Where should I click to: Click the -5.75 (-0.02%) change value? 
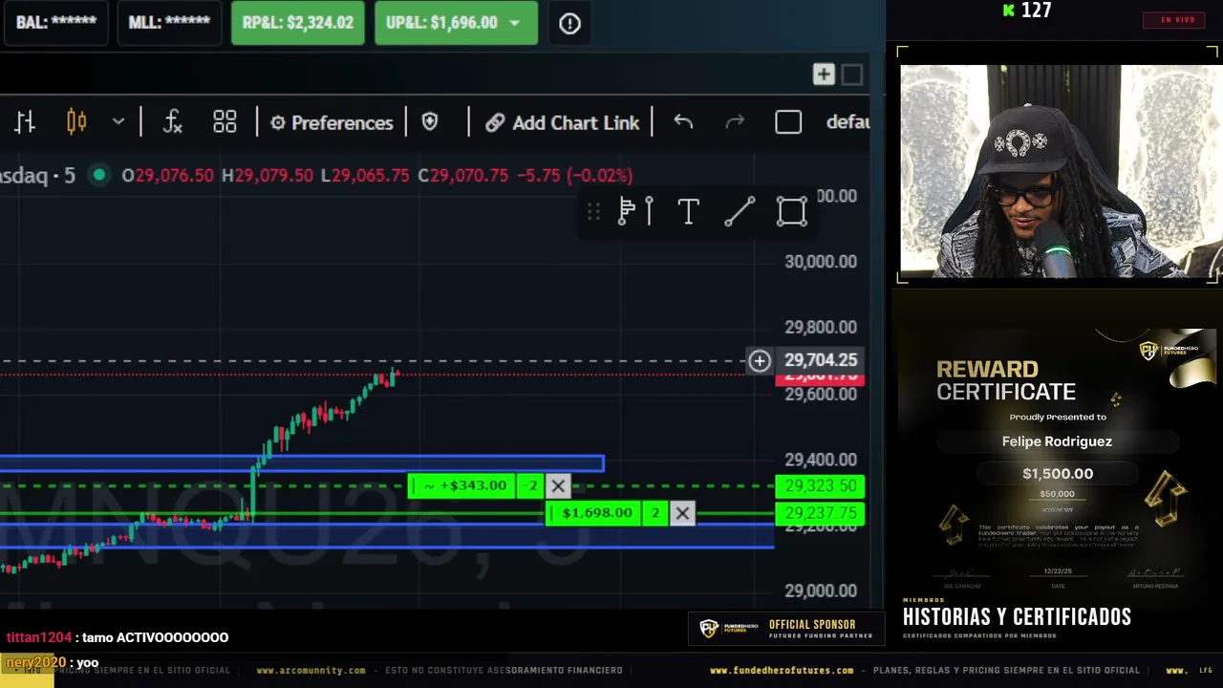574,176
